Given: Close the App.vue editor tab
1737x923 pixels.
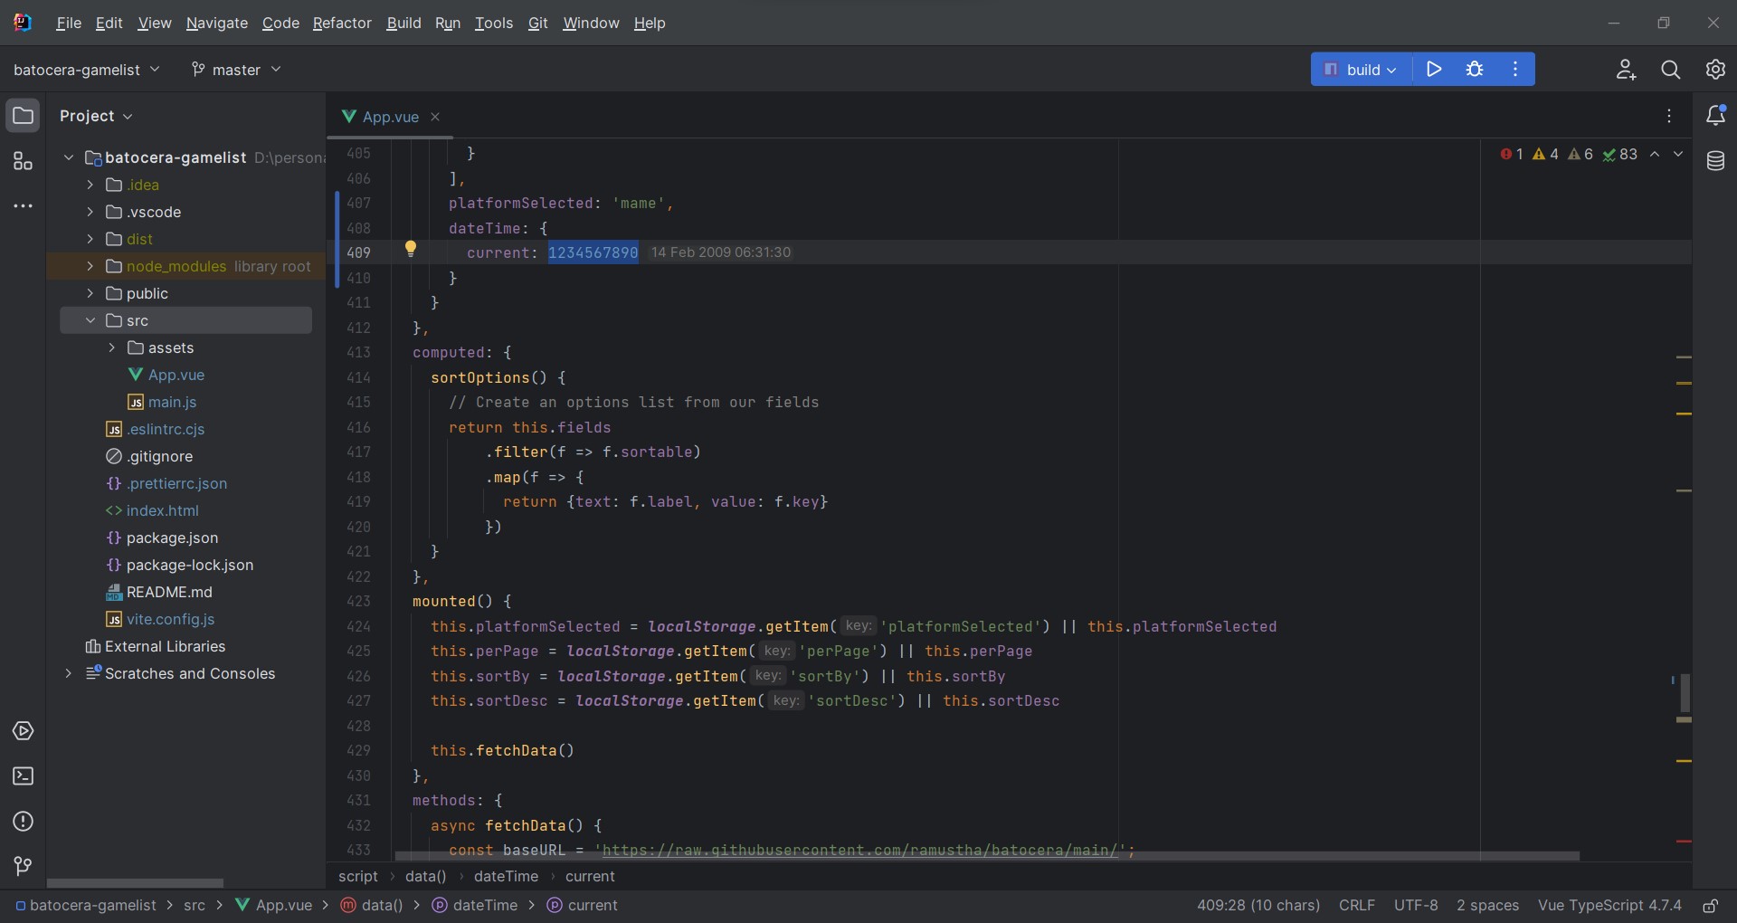Looking at the screenshot, I should (435, 117).
